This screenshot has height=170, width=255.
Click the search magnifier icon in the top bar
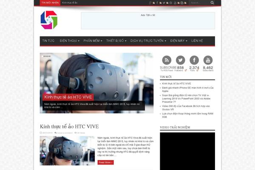point(212,3)
